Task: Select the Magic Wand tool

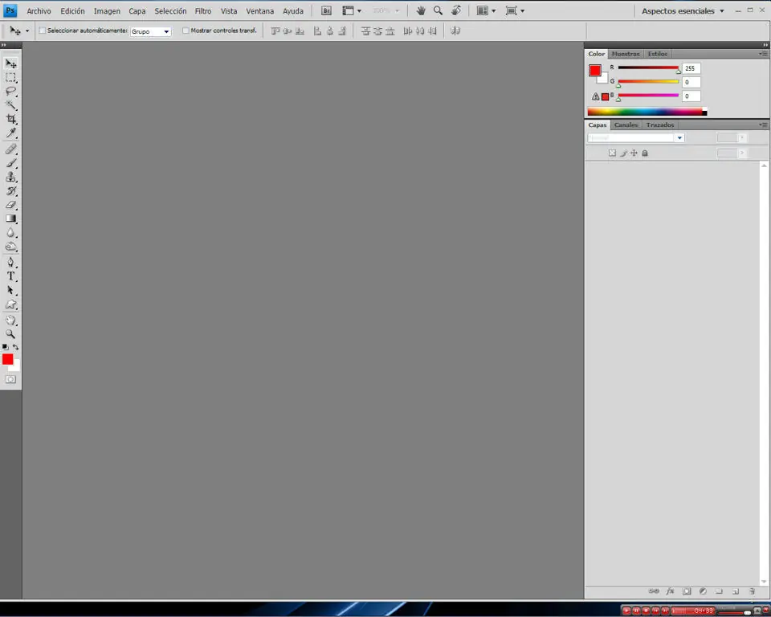Action: [x=10, y=105]
